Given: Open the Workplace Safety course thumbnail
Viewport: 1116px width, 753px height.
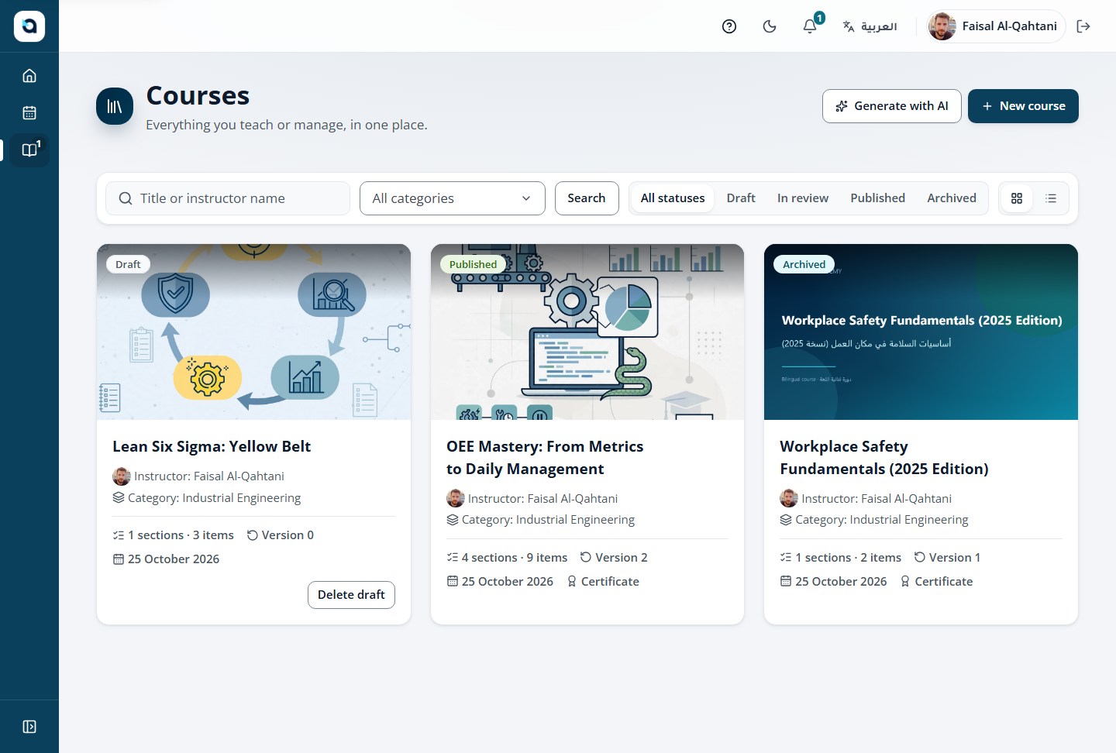Looking at the screenshot, I should 921,332.
